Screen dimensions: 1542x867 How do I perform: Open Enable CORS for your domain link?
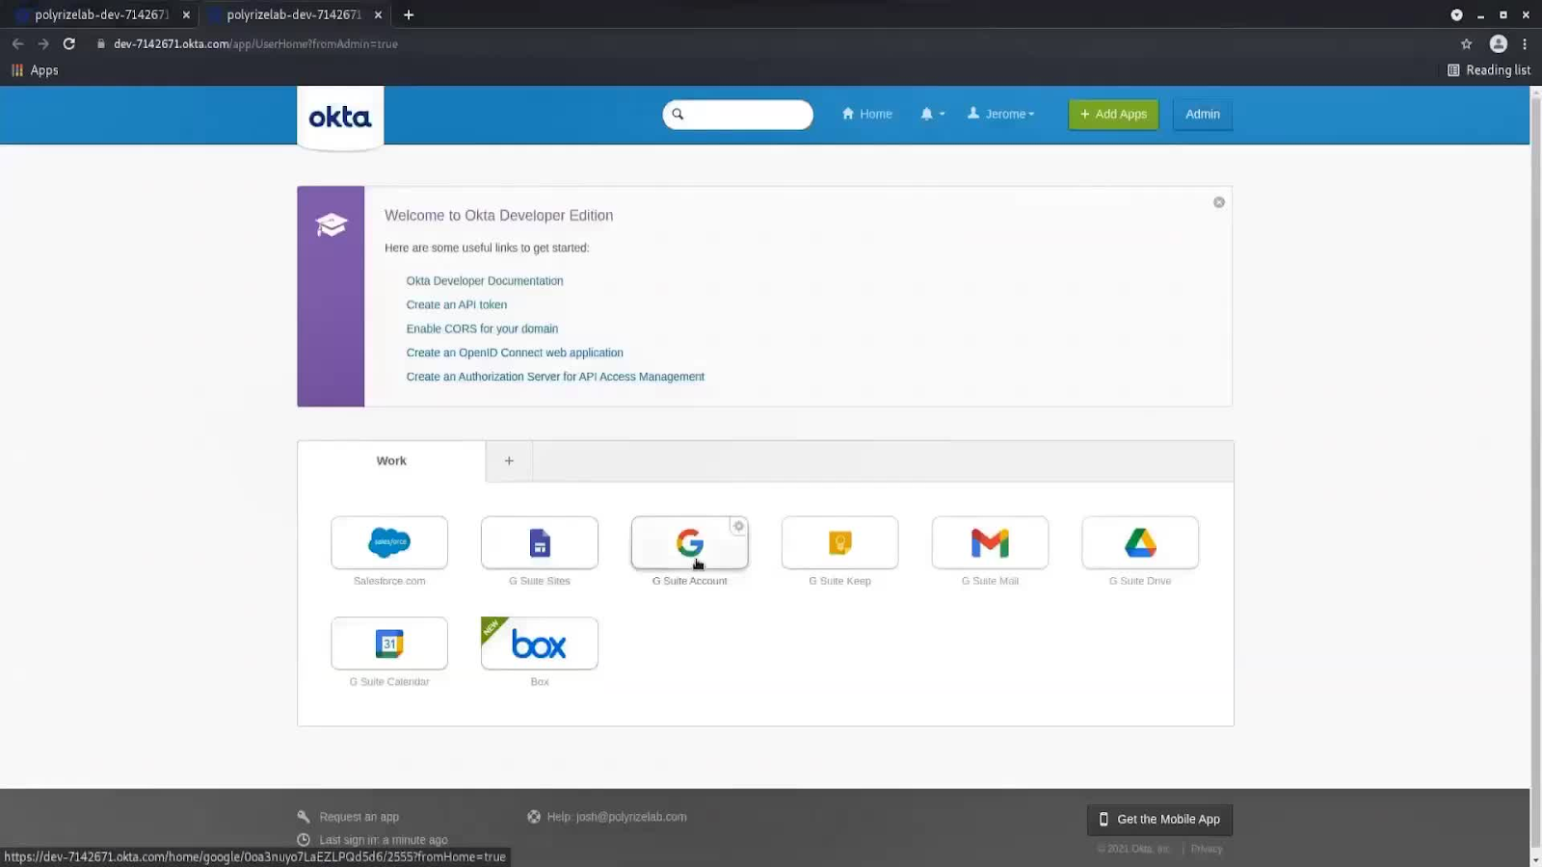click(483, 329)
